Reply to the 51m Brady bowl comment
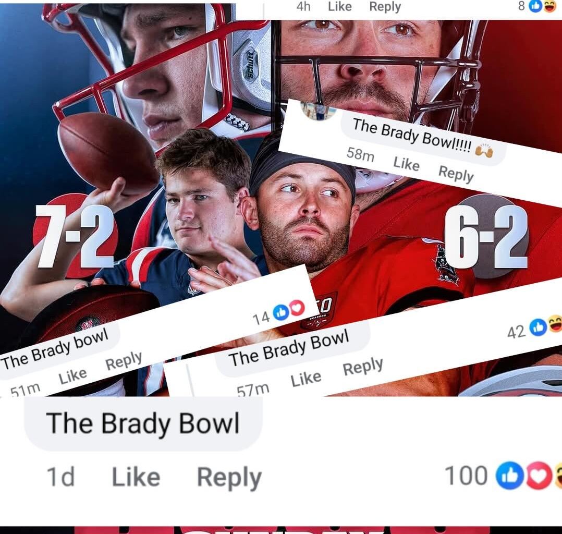Viewport: 562px width, 534px height. tap(124, 361)
